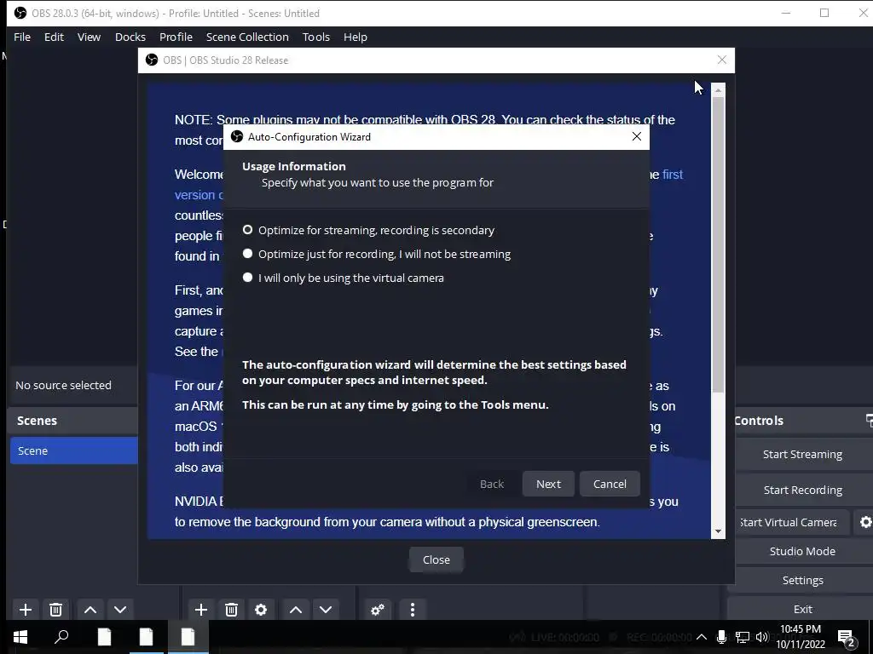Image resolution: width=873 pixels, height=654 pixels.
Task: Open virtual camera settings gear icon
Action: [865, 522]
